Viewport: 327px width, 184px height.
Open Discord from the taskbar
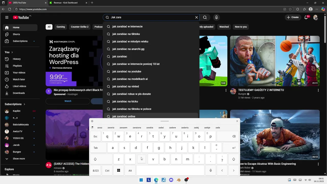point(171,180)
